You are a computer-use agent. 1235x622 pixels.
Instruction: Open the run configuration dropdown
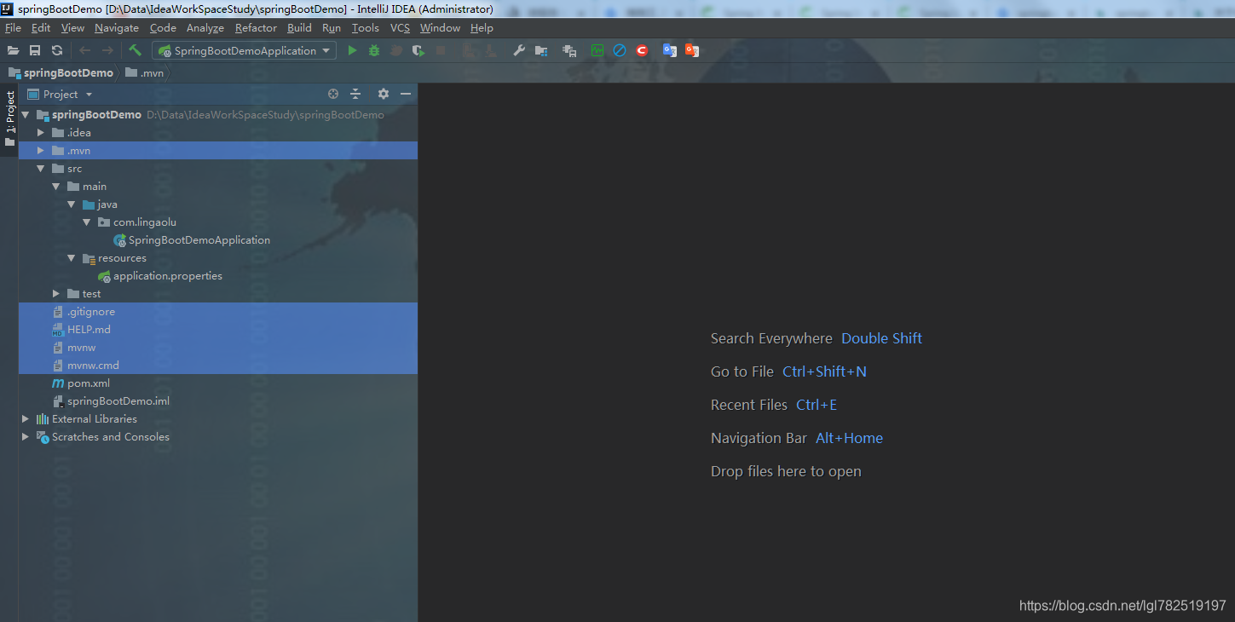click(244, 51)
